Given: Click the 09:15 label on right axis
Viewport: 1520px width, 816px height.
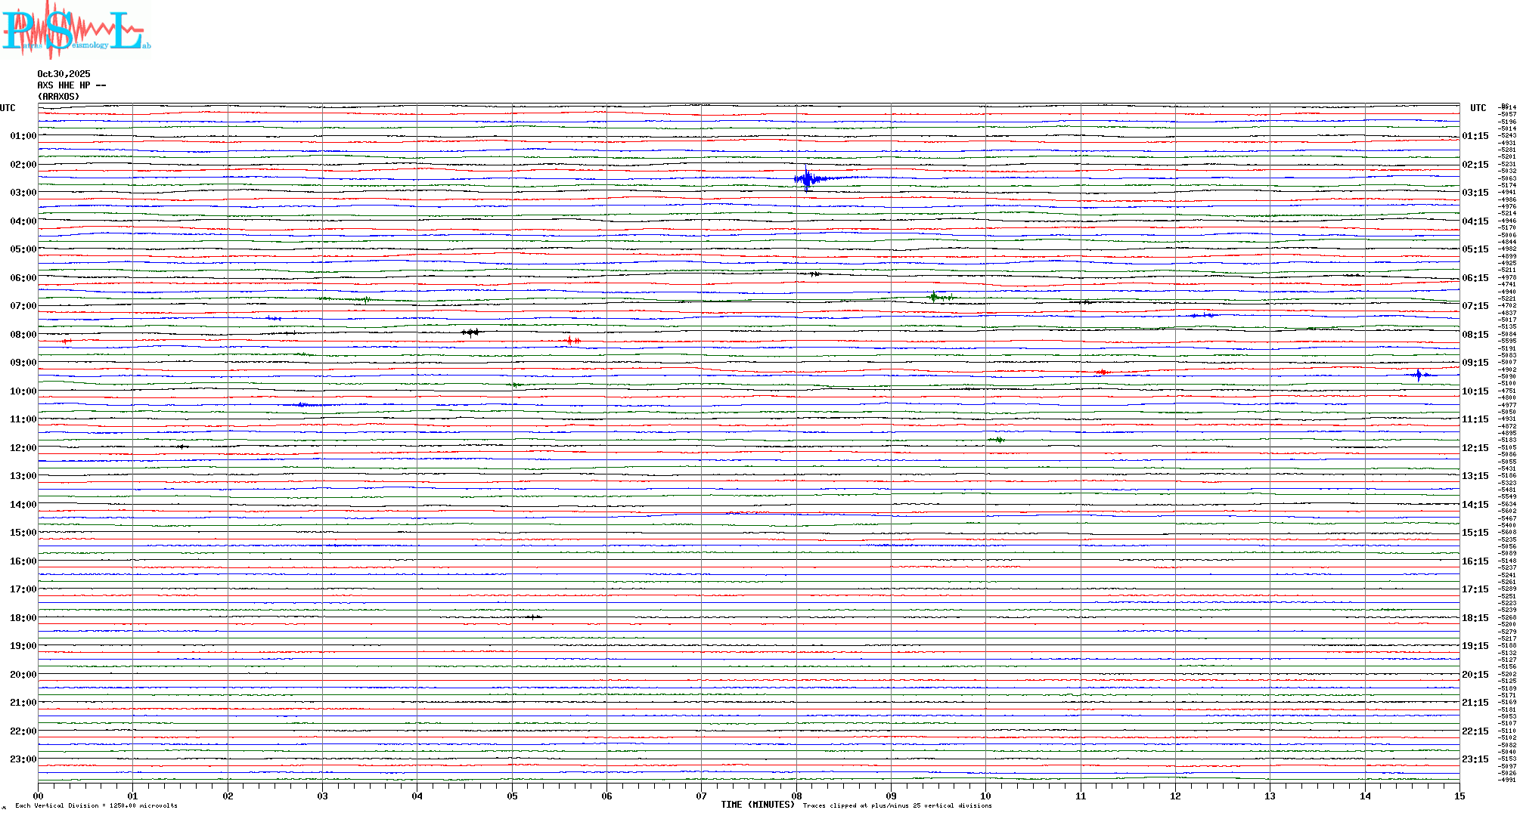Looking at the screenshot, I should click(1475, 363).
